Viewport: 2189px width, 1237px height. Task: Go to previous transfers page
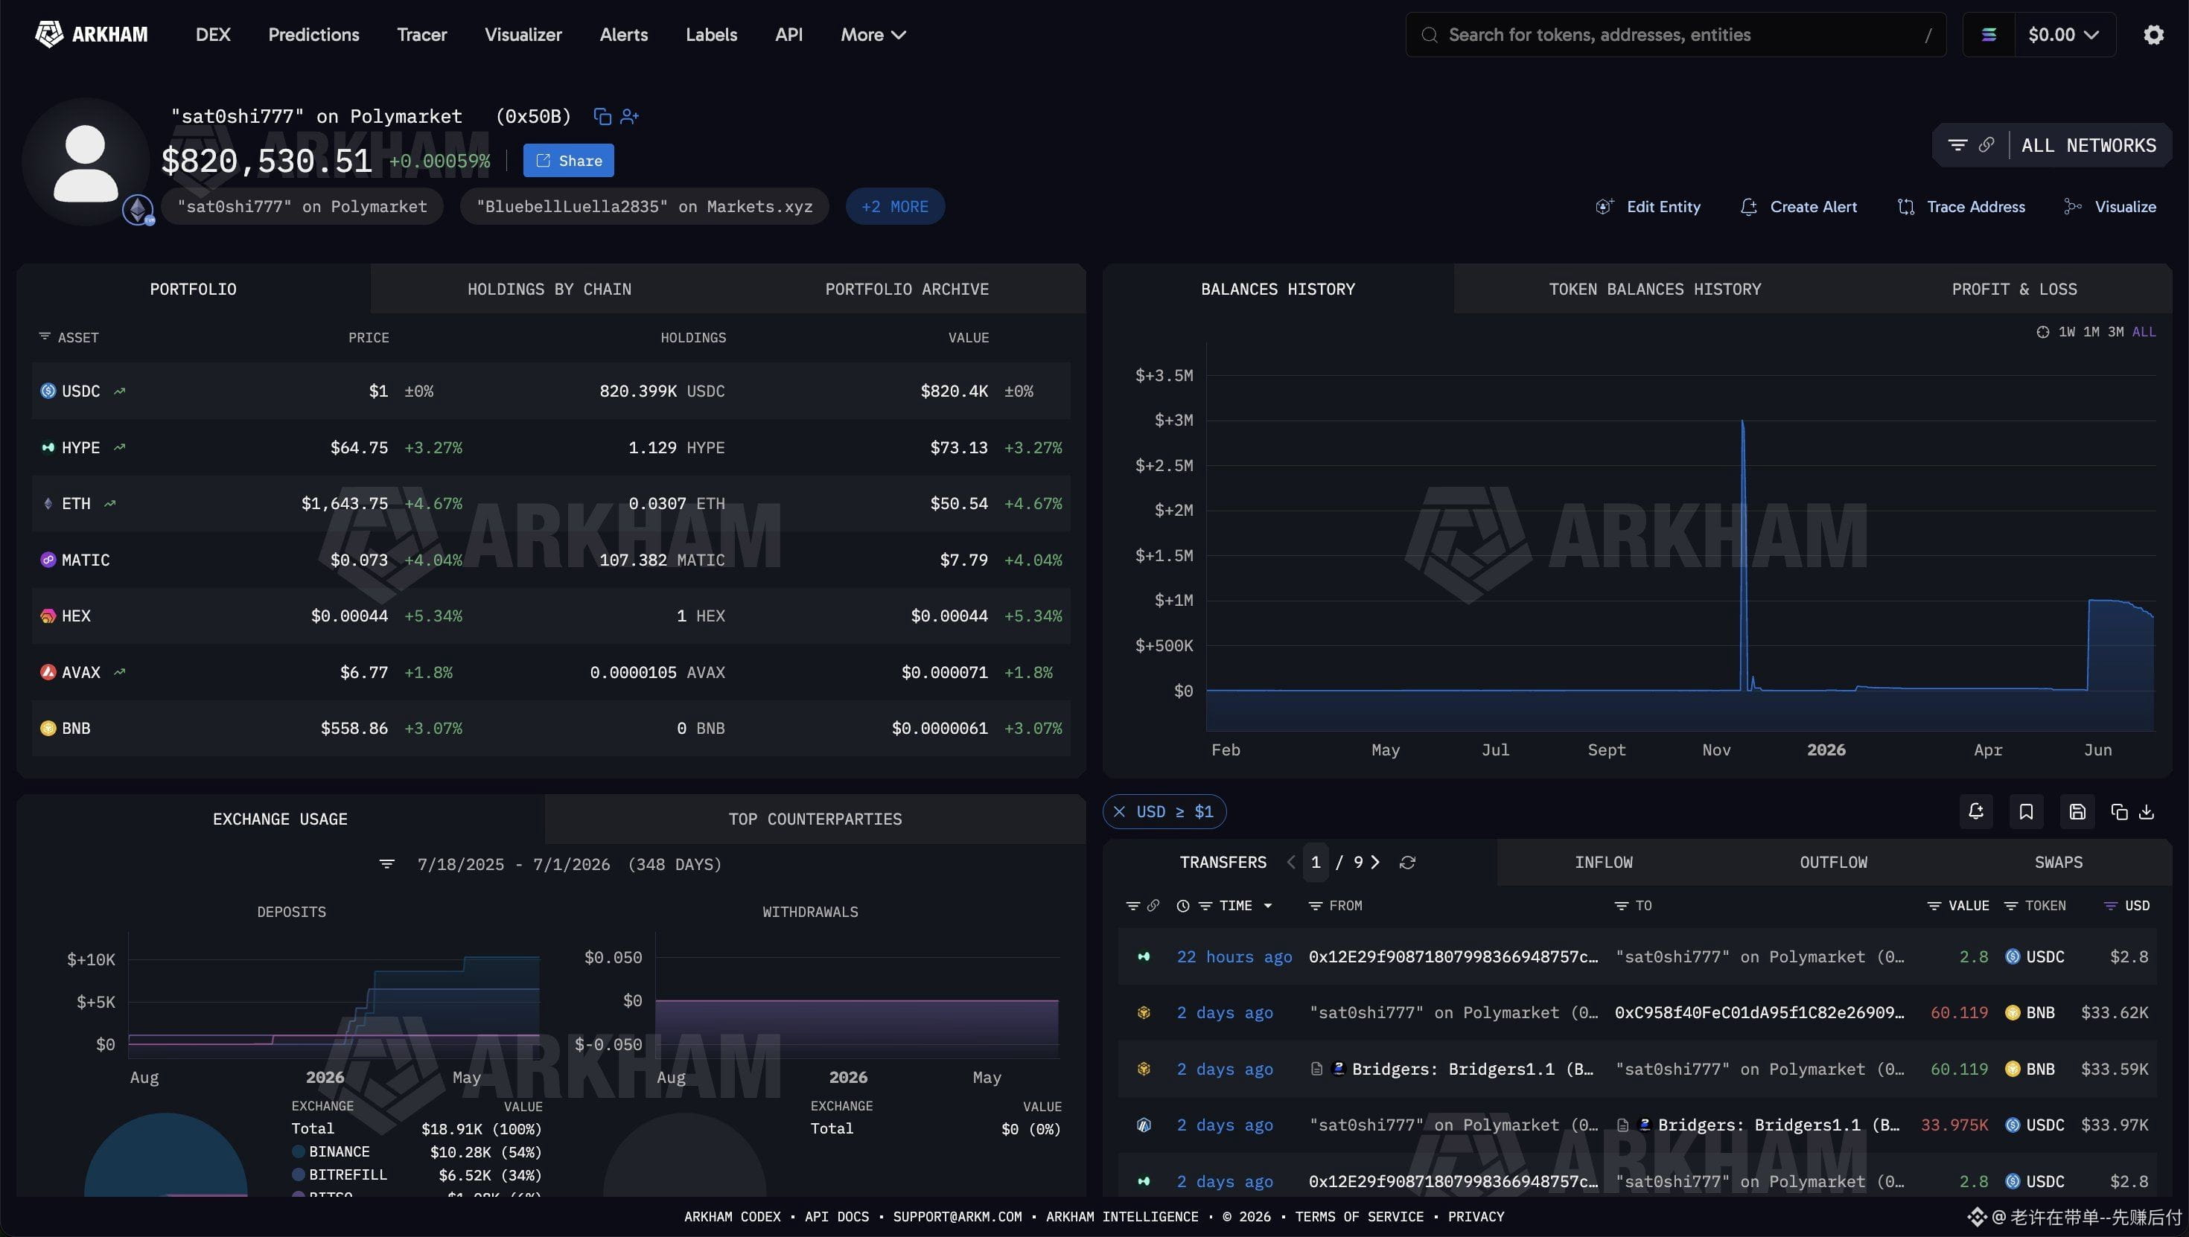1291,863
